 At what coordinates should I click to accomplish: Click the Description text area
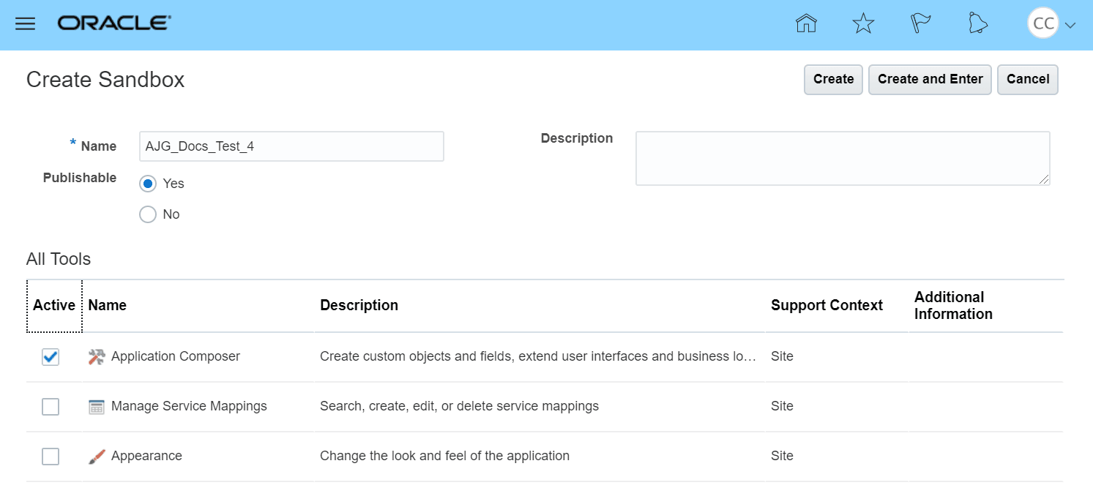click(843, 158)
